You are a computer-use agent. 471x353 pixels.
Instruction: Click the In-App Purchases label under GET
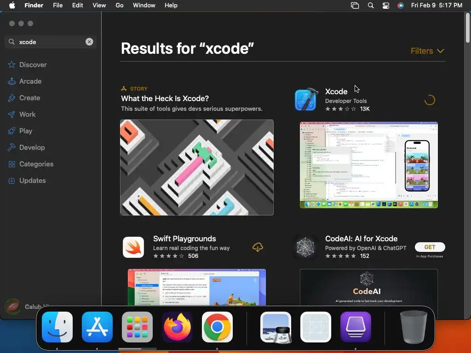[430, 256]
